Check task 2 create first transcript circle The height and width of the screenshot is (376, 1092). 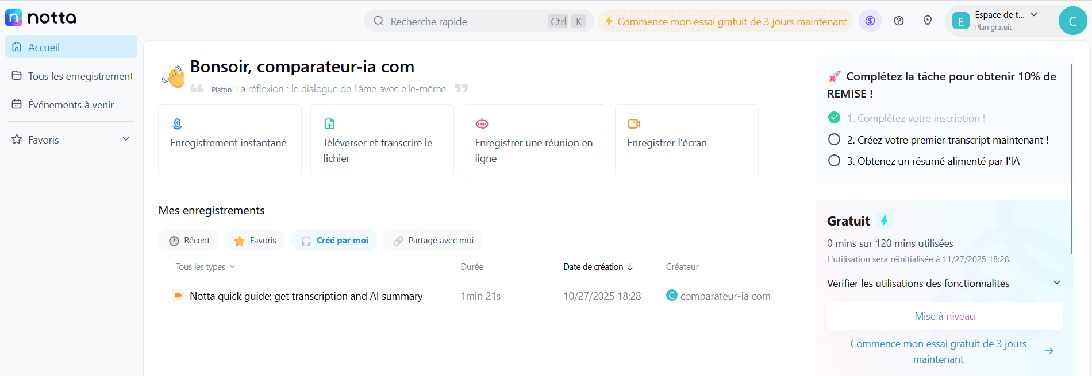(x=834, y=139)
